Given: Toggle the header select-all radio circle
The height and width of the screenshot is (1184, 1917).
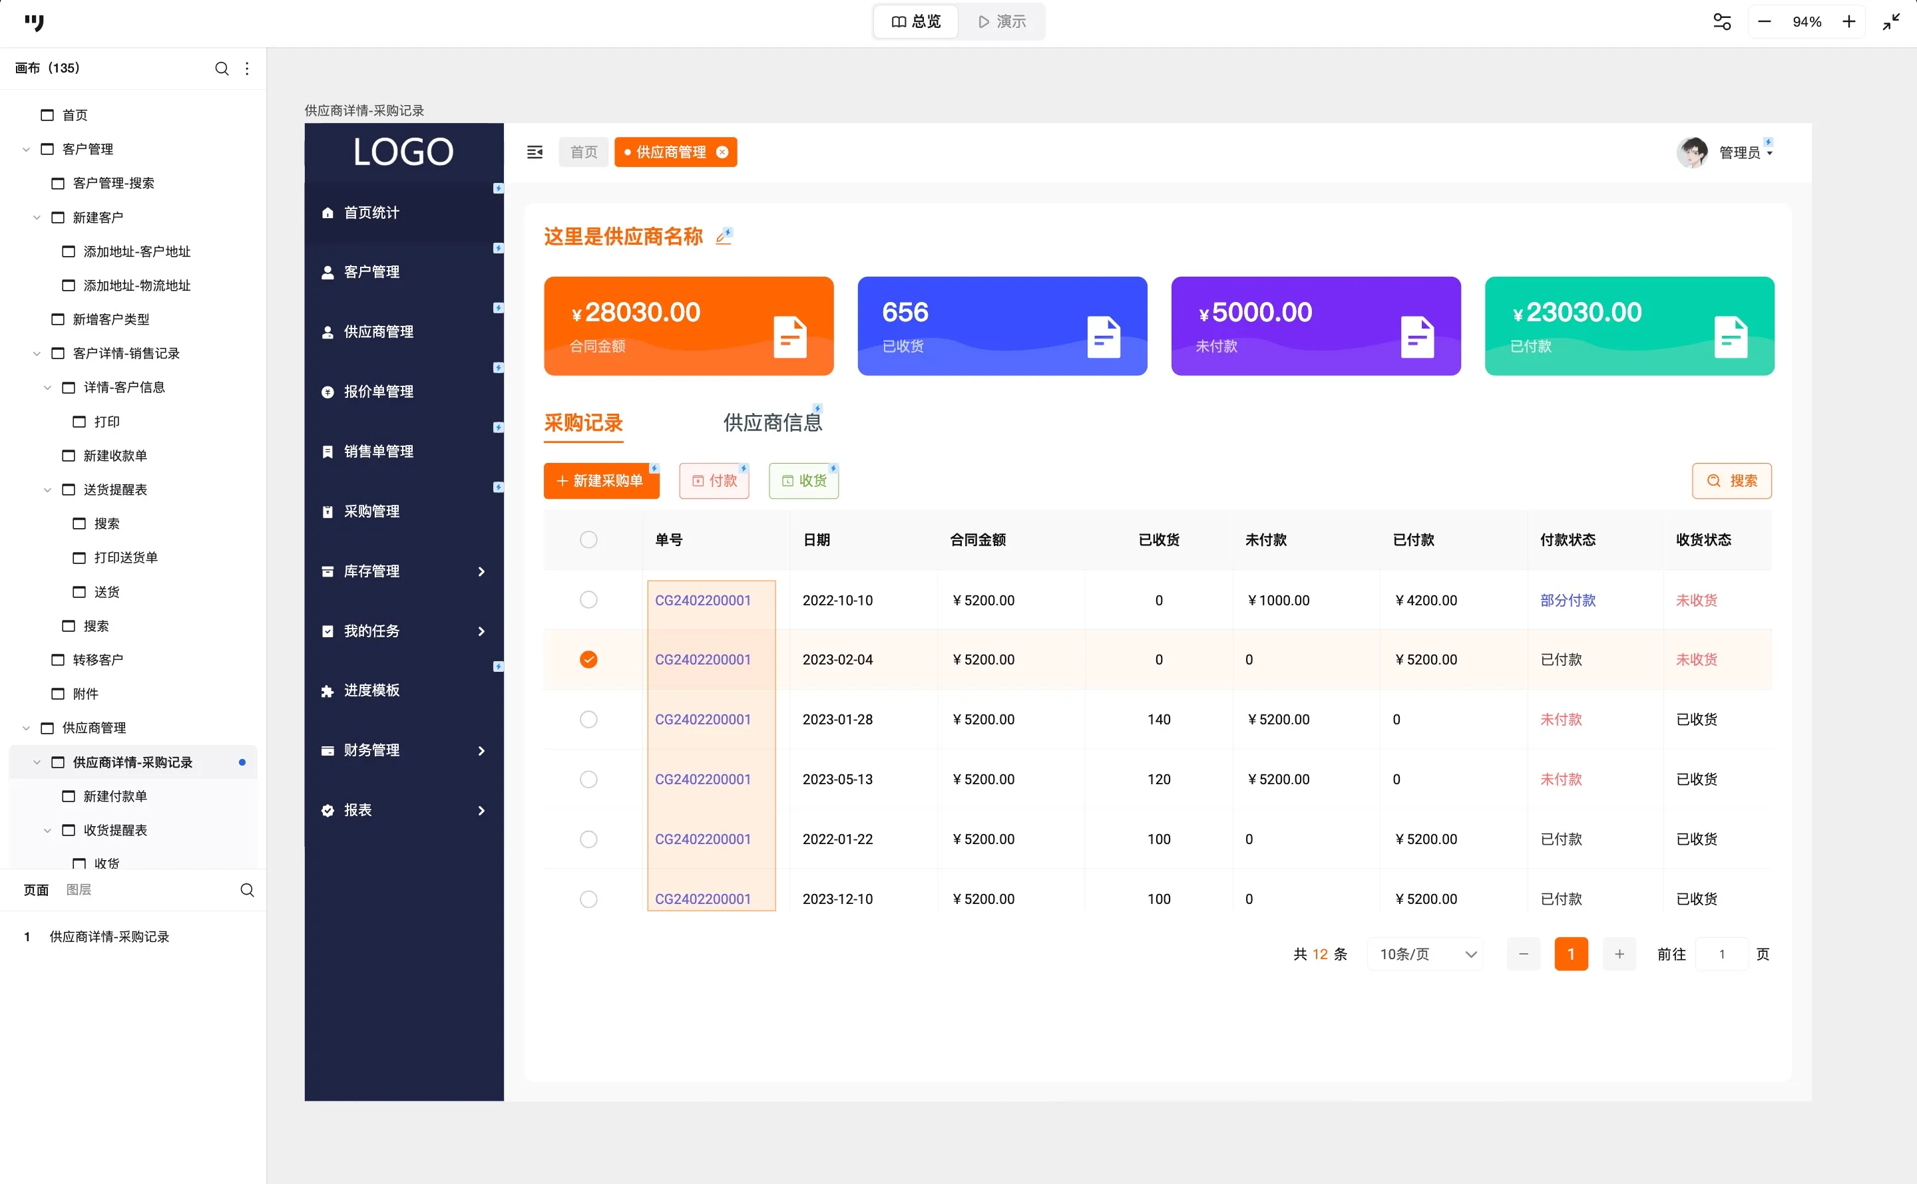Looking at the screenshot, I should tap(588, 539).
